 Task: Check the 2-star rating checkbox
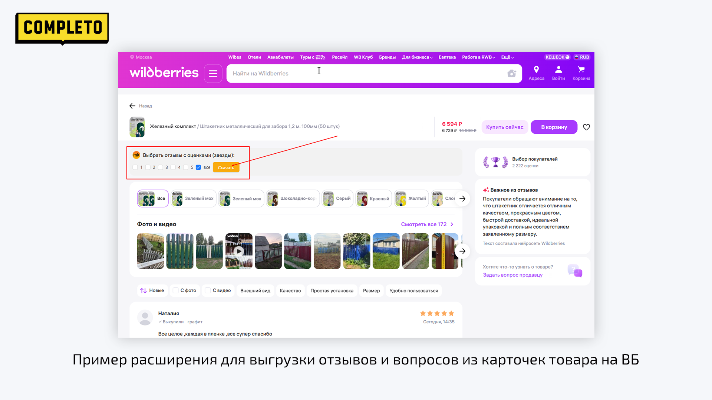point(148,167)
